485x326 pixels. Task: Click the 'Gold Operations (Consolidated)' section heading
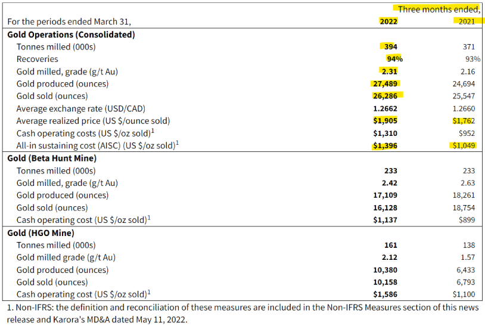click(71, 34)
